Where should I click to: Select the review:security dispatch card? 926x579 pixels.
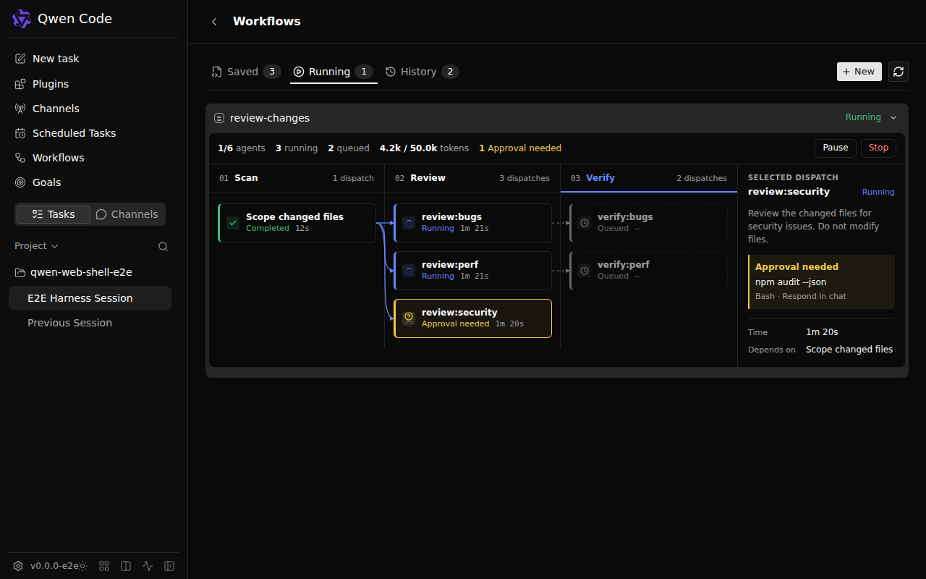472,318
